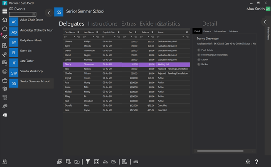Viewport: 271px width, 167px height.
Task: Switch to the Extras tab
Action: pyautogui.click(x=129, y=23)
